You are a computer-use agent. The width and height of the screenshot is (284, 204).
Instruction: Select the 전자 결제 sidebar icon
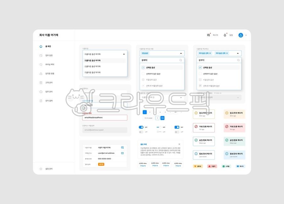[41, 100]
